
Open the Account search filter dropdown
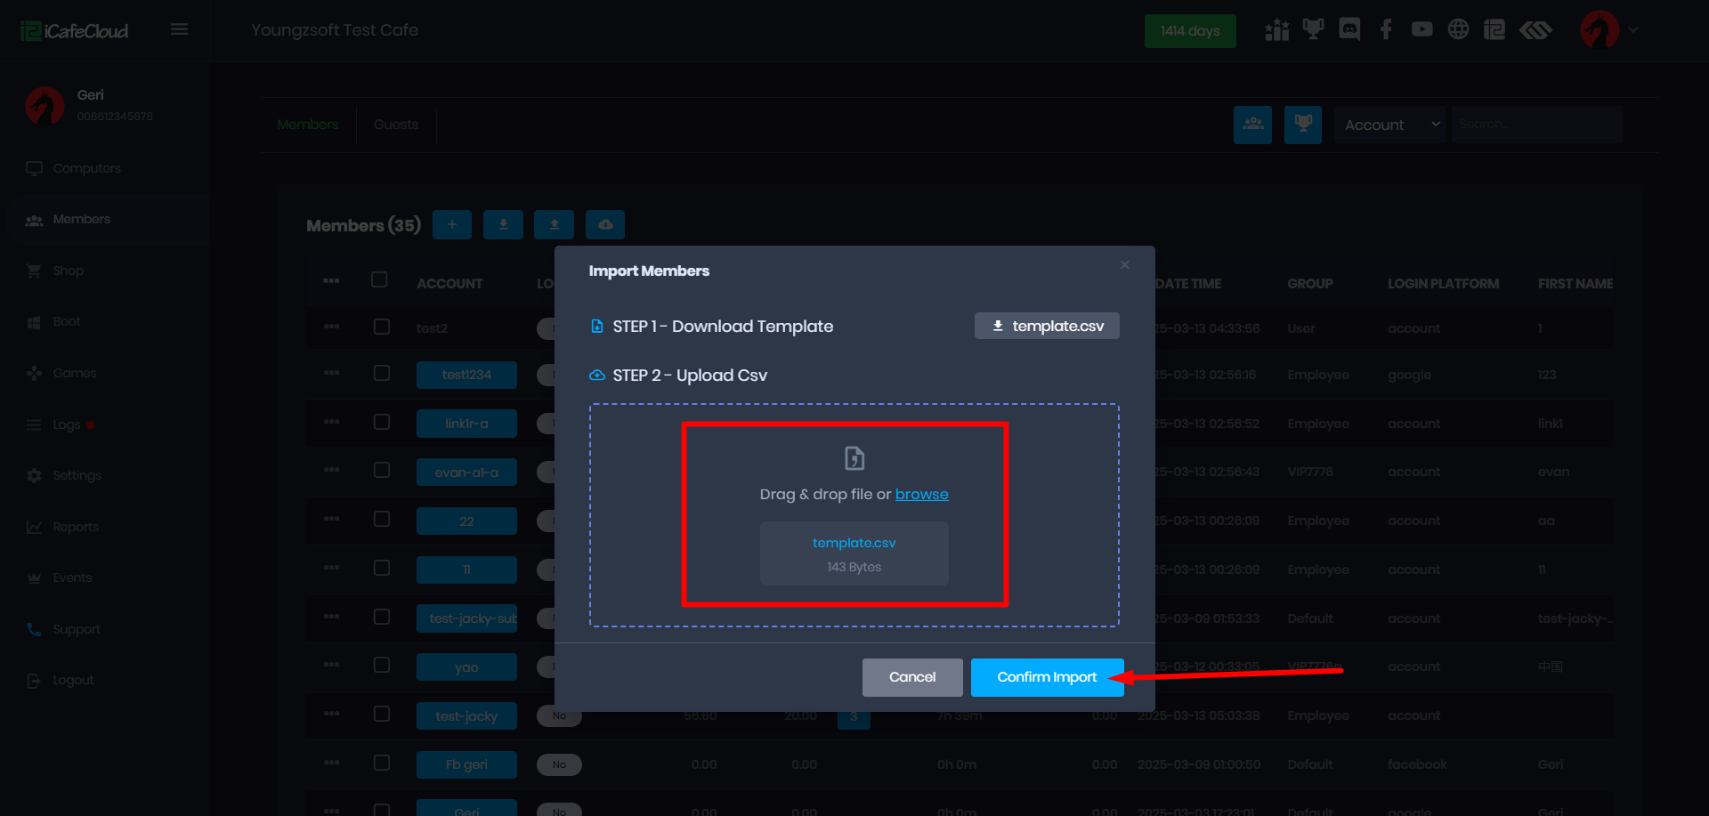click(1390, 125)
